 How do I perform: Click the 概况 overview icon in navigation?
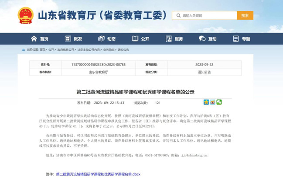tap(68, 39)
